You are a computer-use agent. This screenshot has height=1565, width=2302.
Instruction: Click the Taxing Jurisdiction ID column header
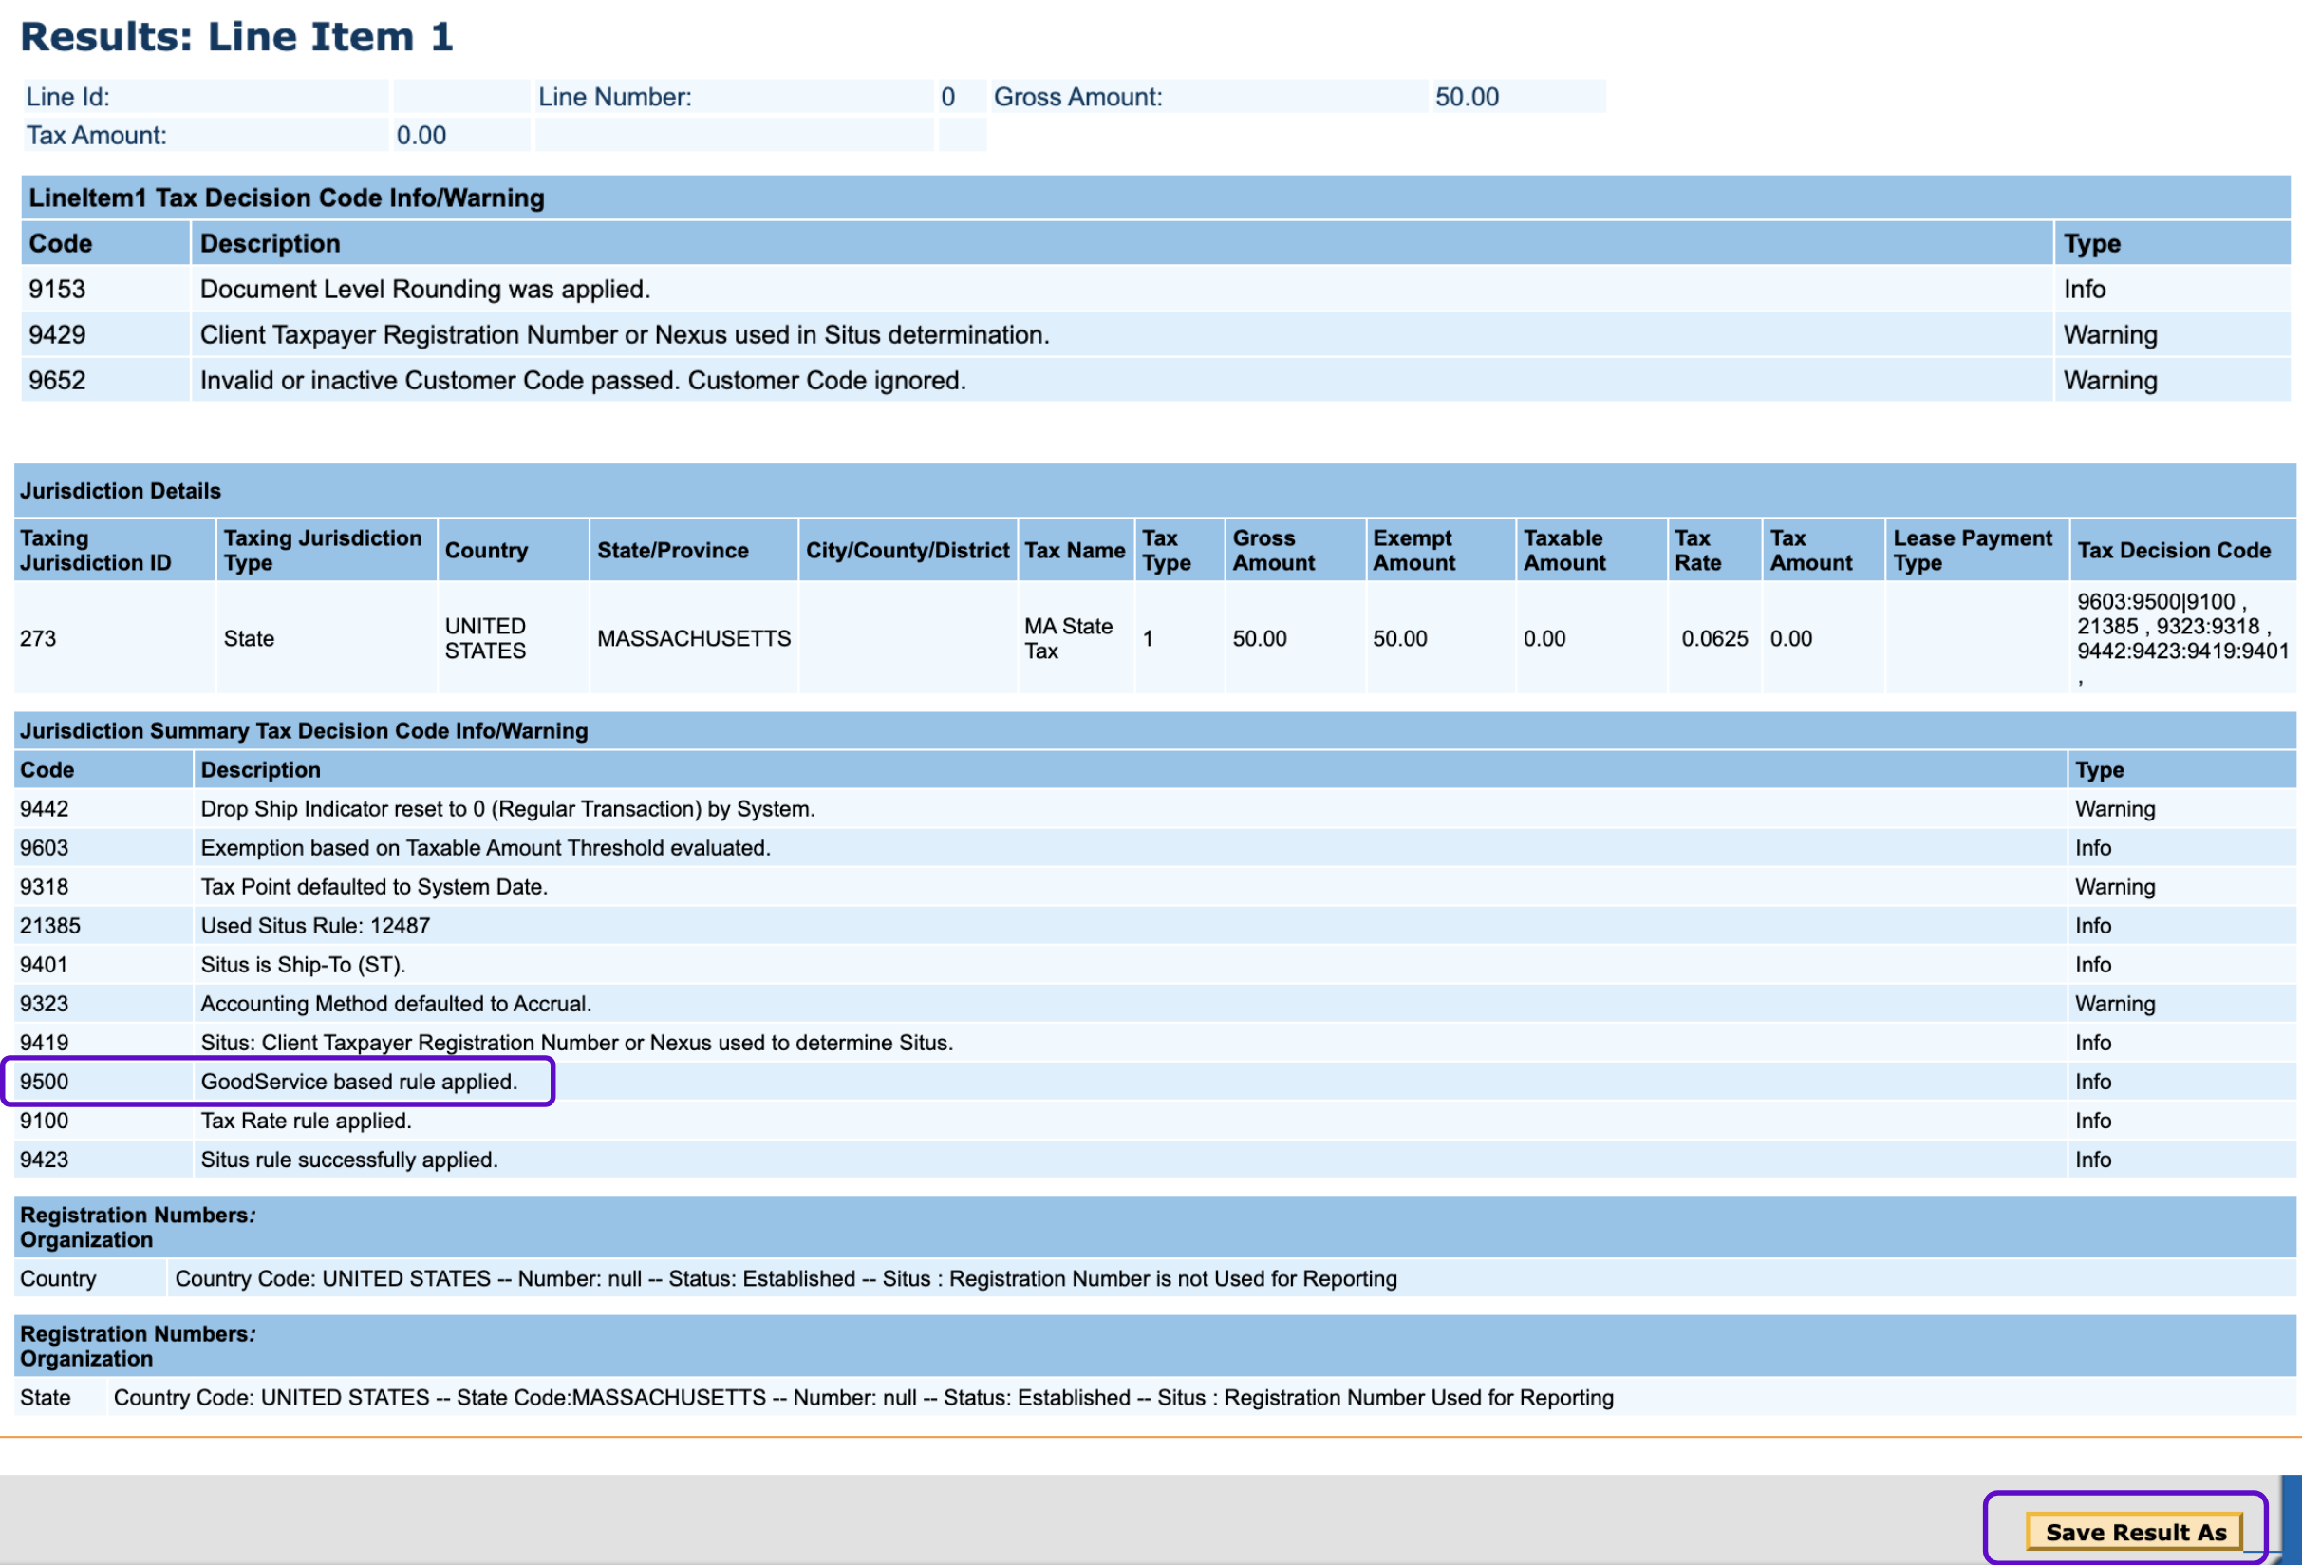pos(95,550)
